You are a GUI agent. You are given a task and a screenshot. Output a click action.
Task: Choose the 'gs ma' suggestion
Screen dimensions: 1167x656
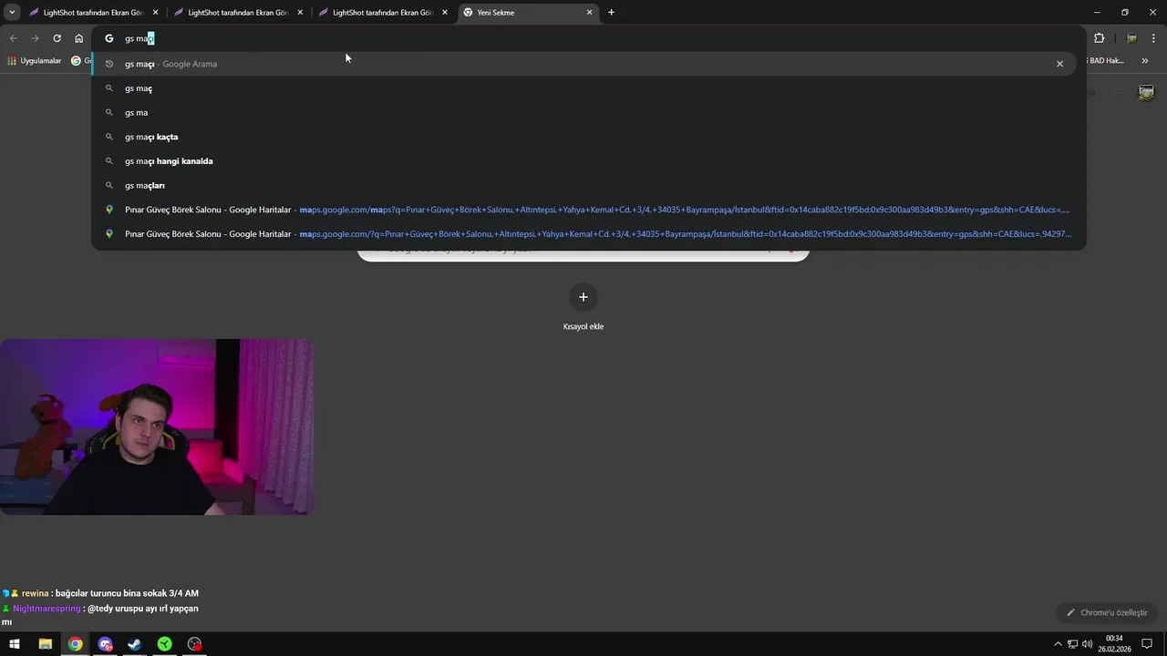point(583,112)
